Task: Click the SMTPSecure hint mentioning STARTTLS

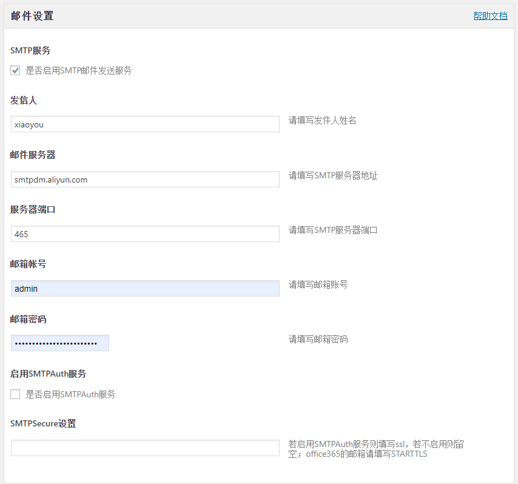Action: pos(376,449)
